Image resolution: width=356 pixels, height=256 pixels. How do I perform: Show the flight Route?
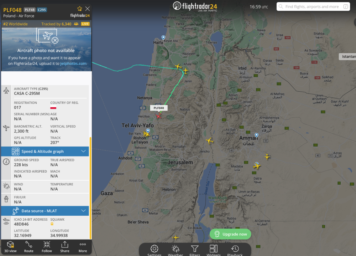pyautogui.click(x=28, y=247)
